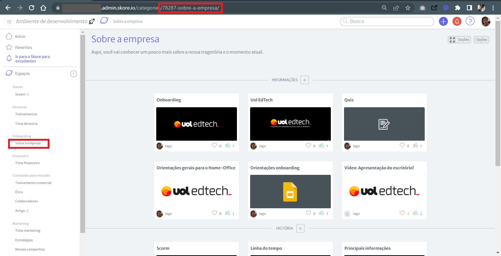The height and width of the screenshot is (256, 501).
Task: Open Chrome side panel icon
Action: click(x=469, y=8)
